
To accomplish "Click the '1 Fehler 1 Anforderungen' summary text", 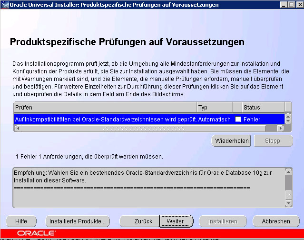I will point(89,156).
